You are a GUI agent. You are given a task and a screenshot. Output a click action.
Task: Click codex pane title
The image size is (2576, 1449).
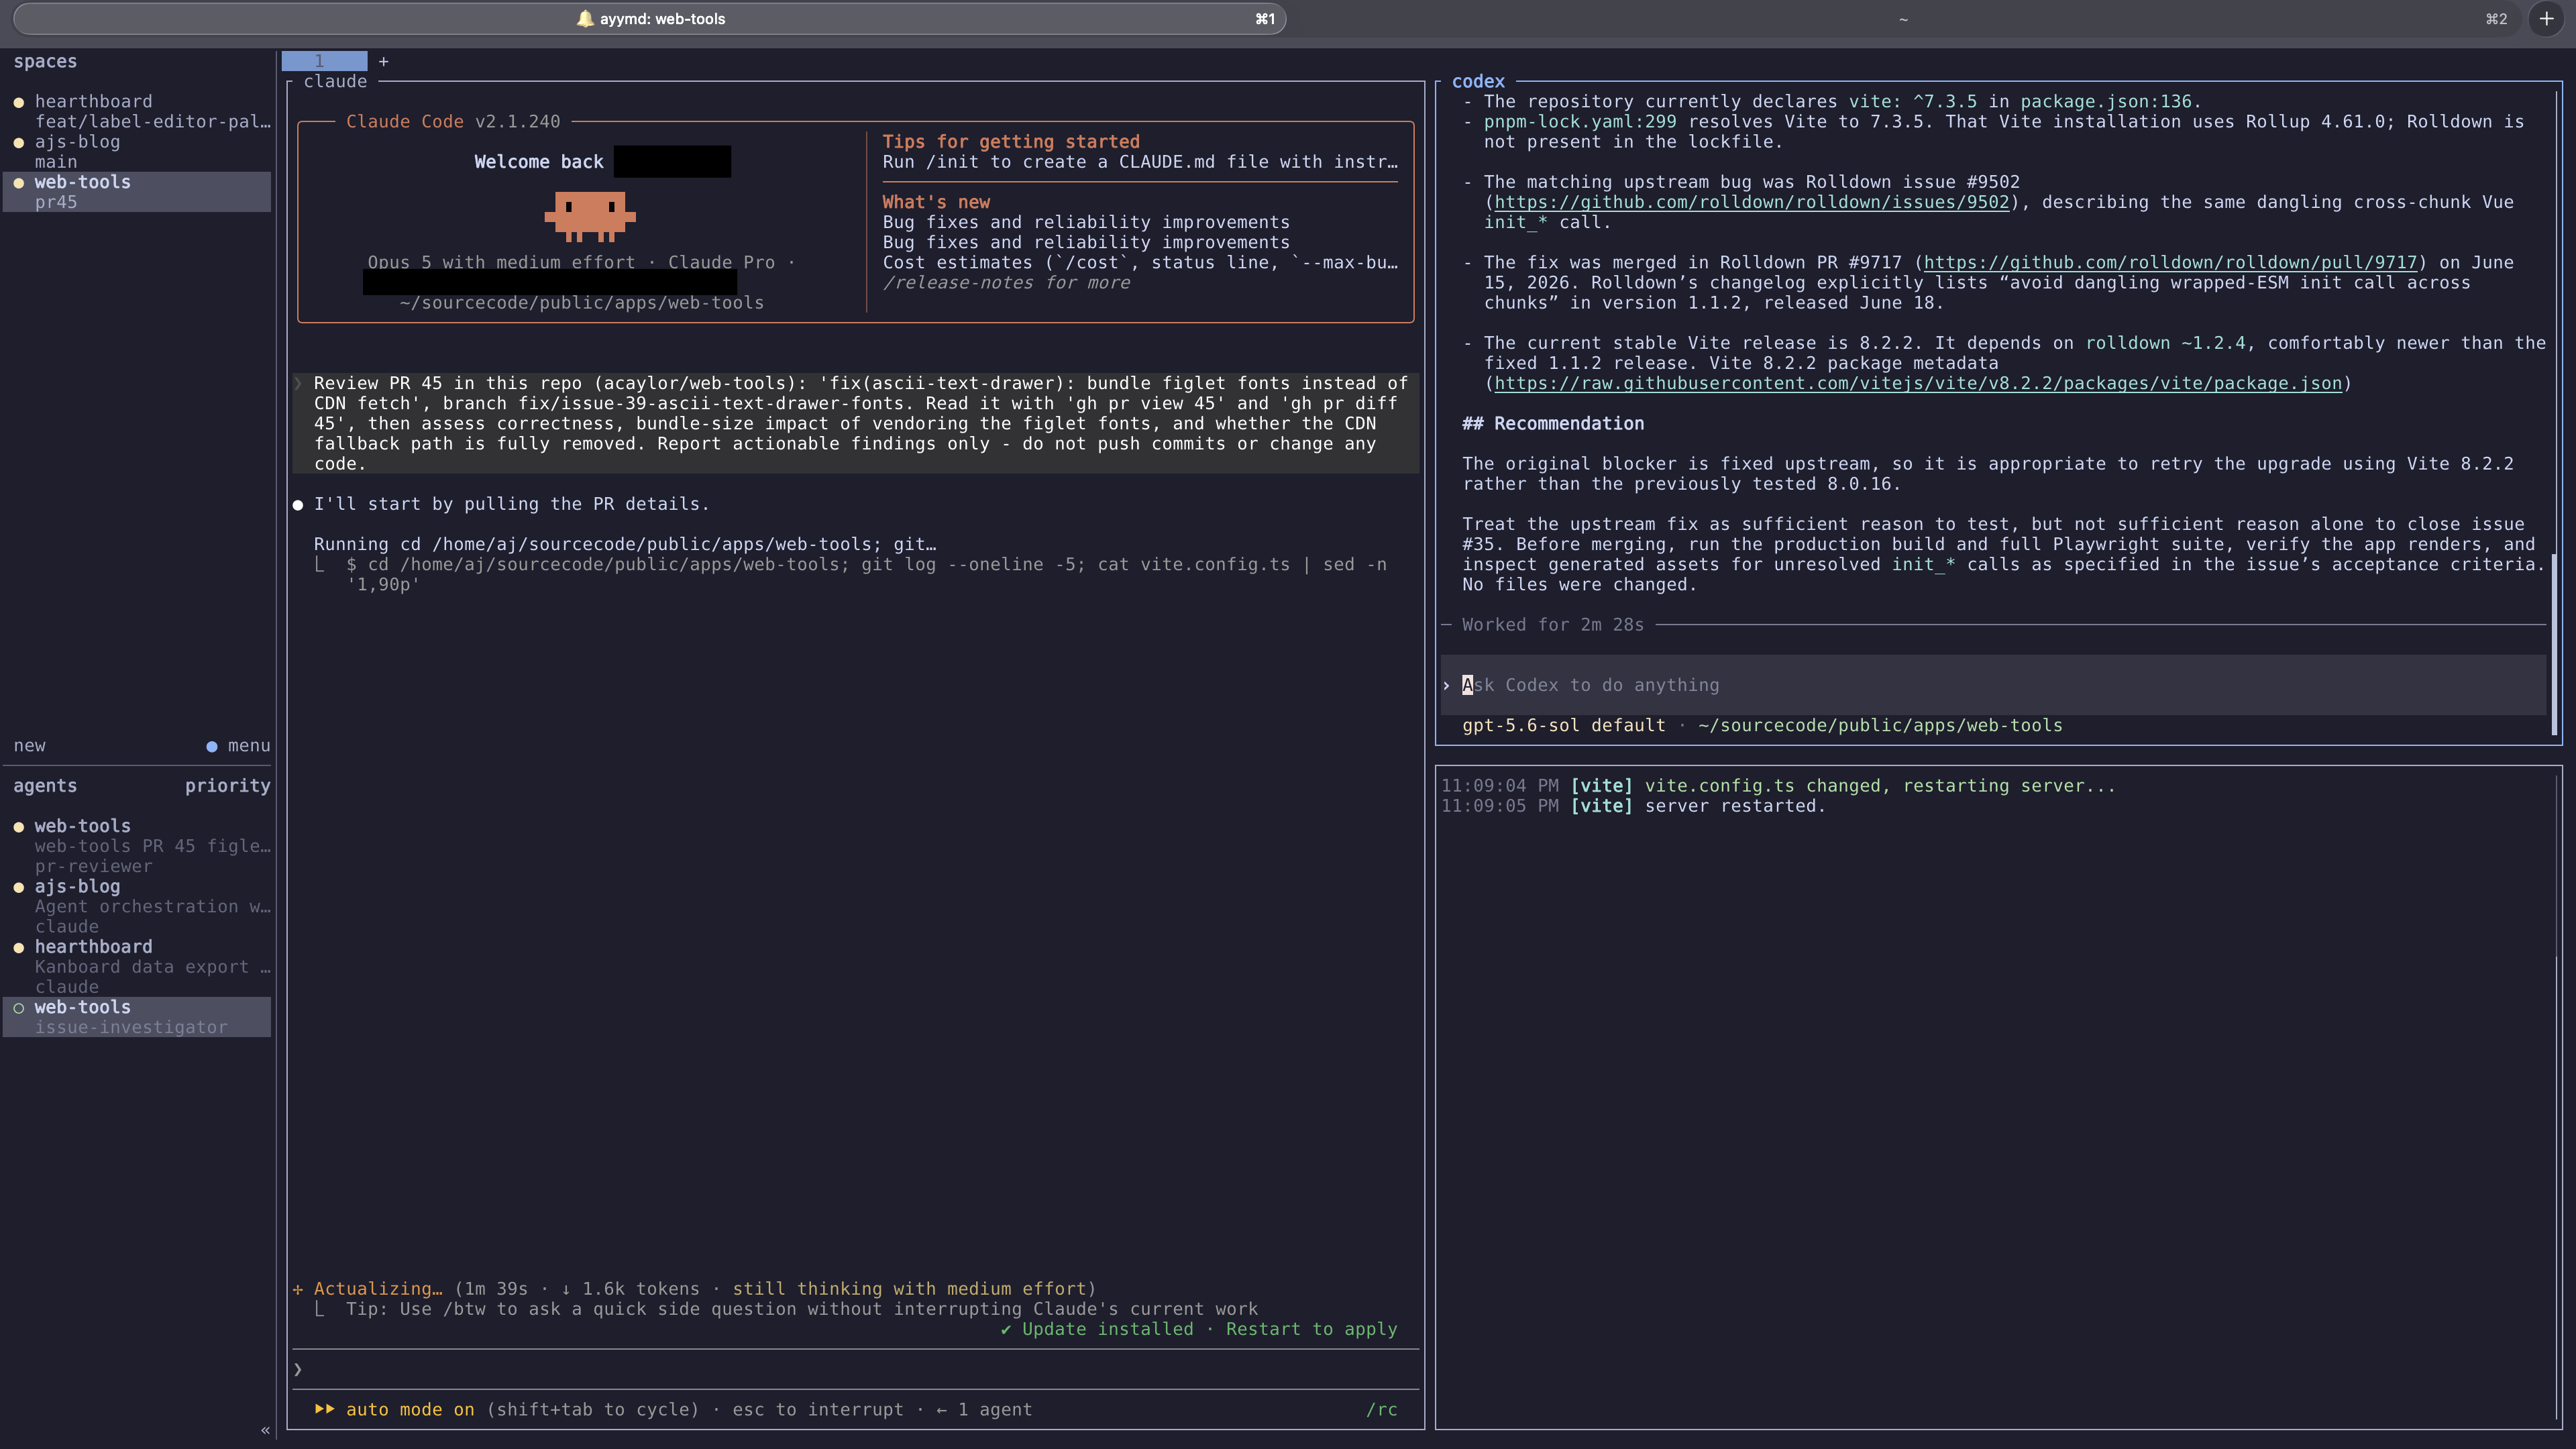click(1478, 82)
